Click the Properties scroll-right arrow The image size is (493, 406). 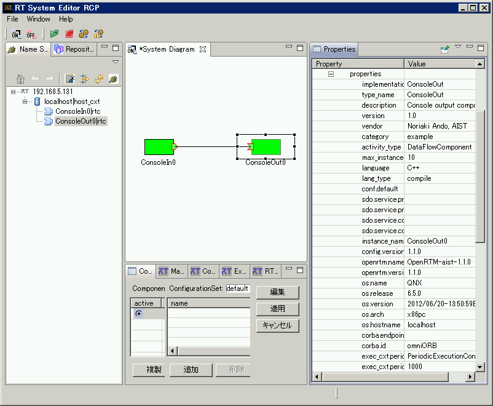pyautogui.click(x=470, y=376)
